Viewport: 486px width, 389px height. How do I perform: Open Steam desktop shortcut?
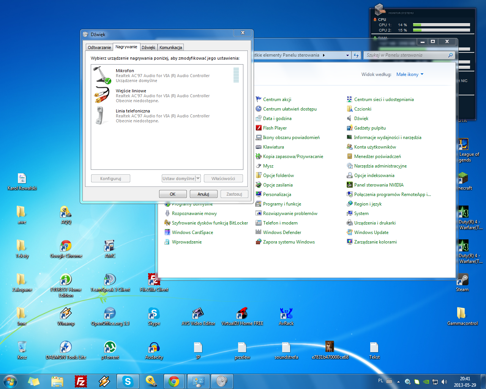pos(462,283)
